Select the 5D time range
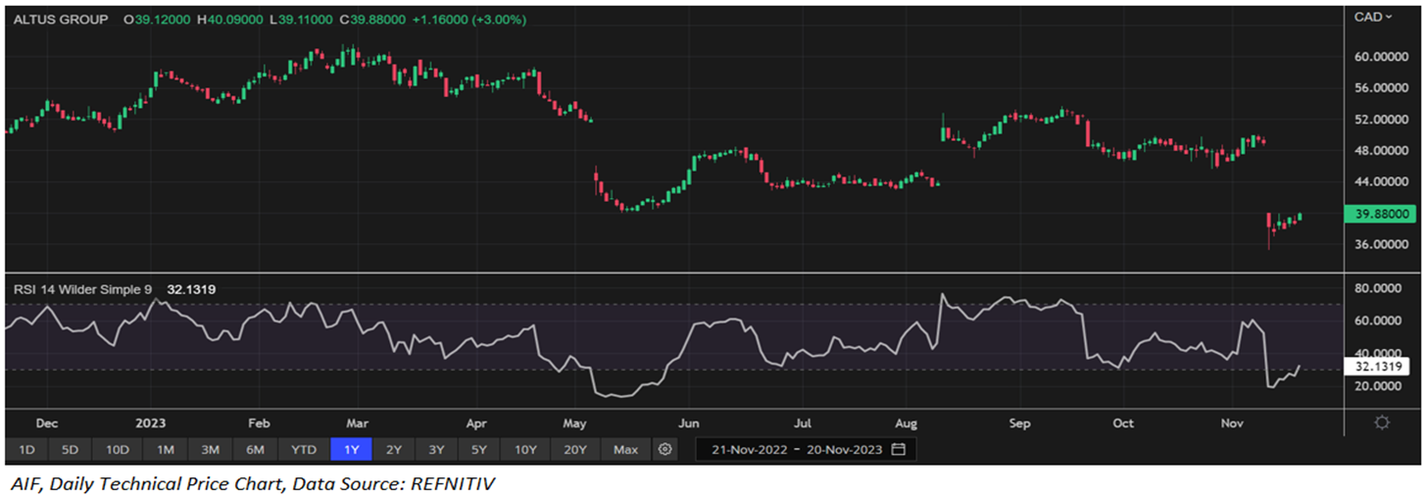1425x499 pixels. coord(71,450)
